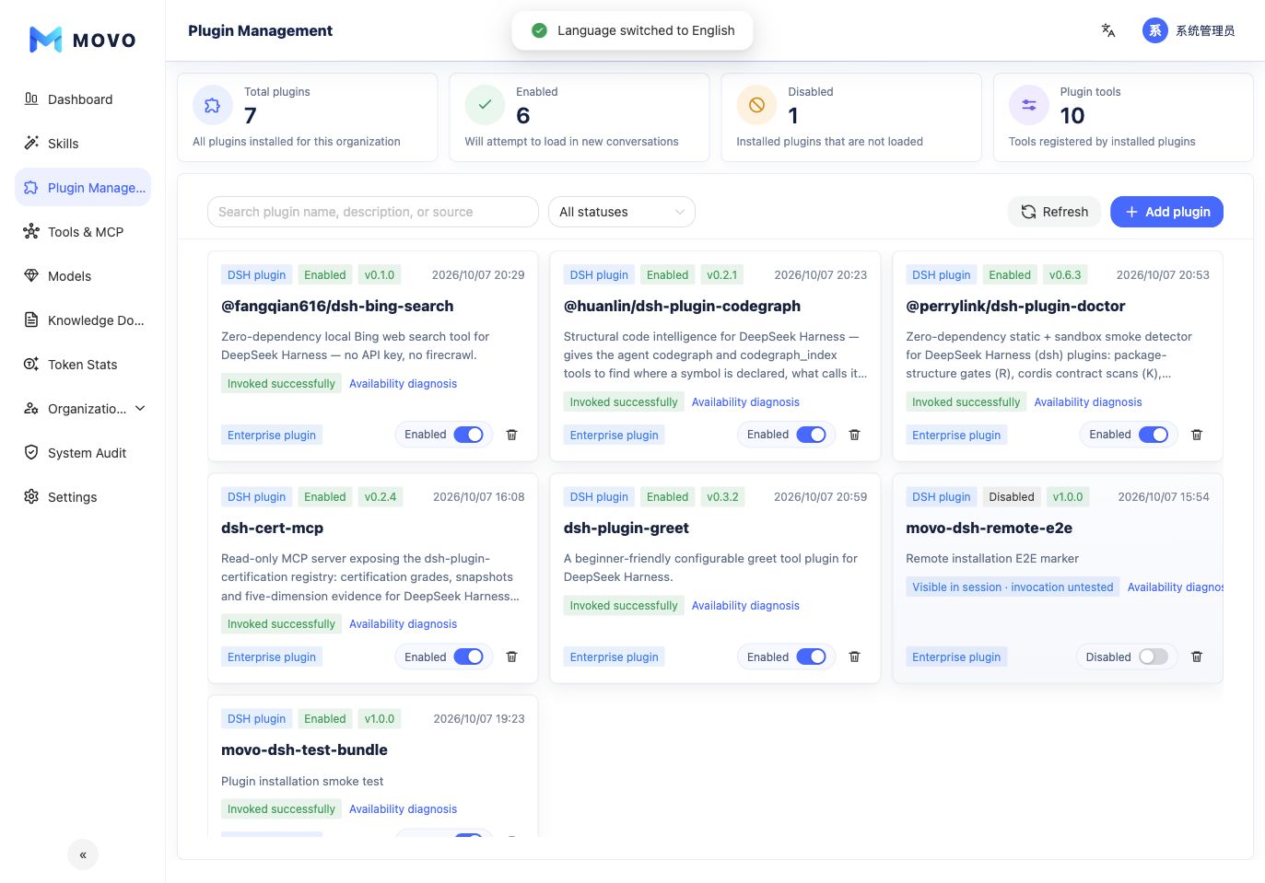
Task: Focus the plugin search input field
Action: [x=373, y=212]
